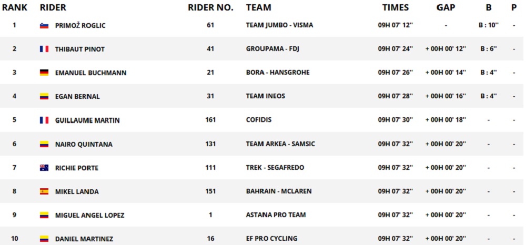Sort by the RANK column header

[x=14, y=8]
